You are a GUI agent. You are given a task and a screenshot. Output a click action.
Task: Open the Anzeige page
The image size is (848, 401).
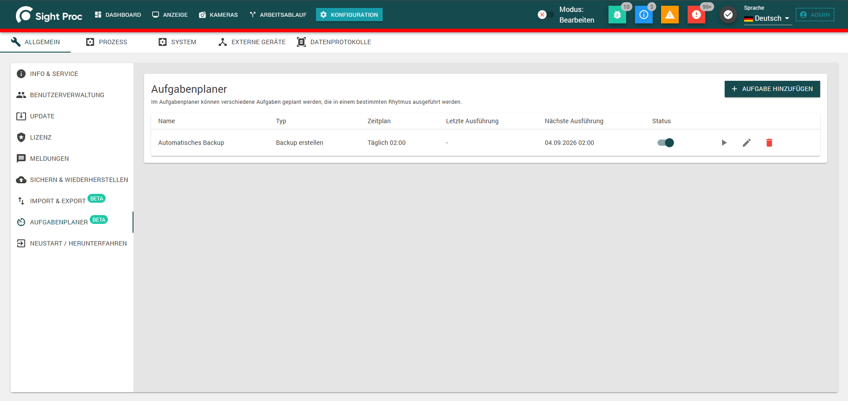170,15
